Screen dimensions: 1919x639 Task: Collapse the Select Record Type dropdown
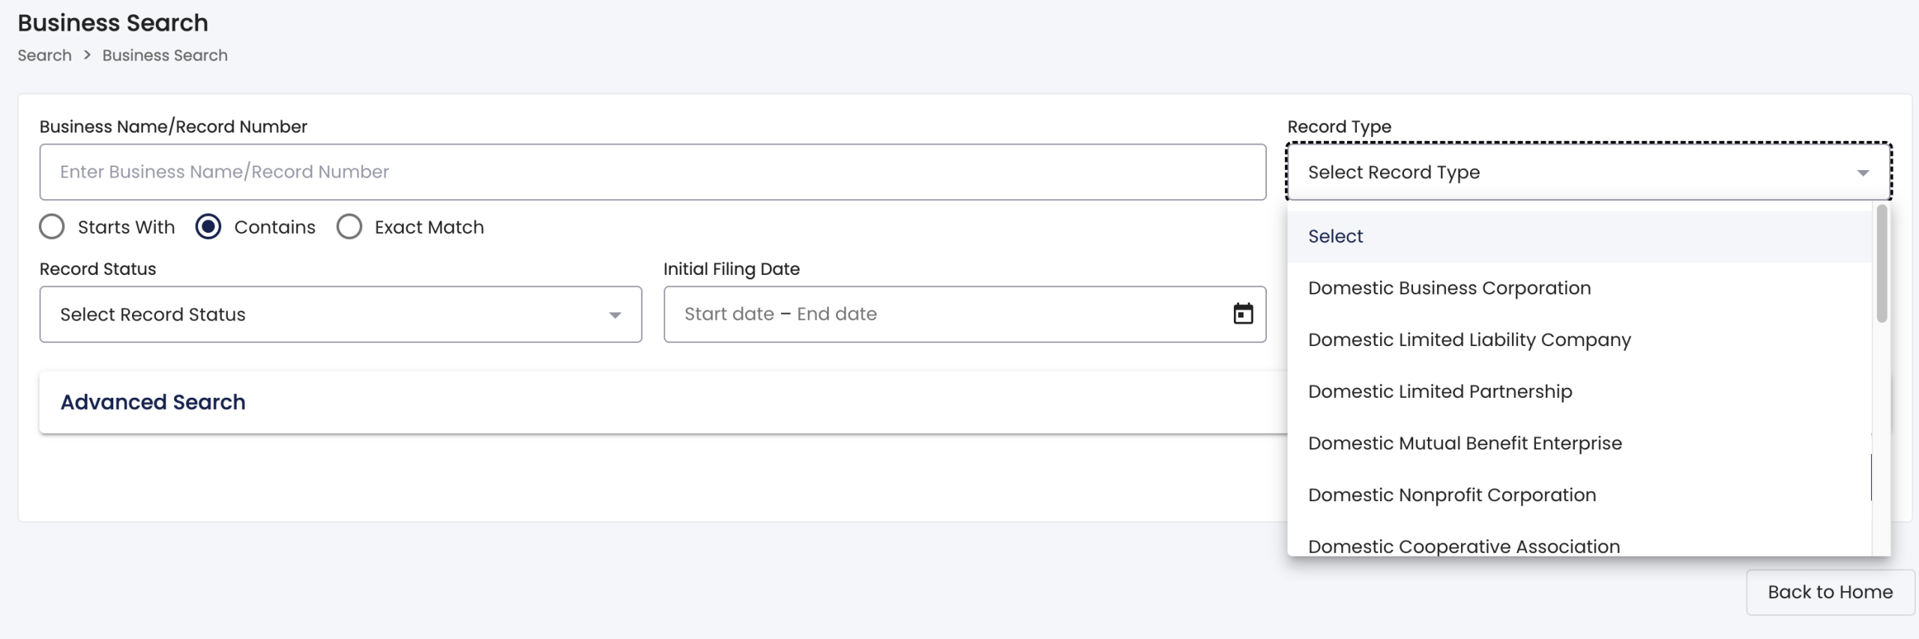1589,172
